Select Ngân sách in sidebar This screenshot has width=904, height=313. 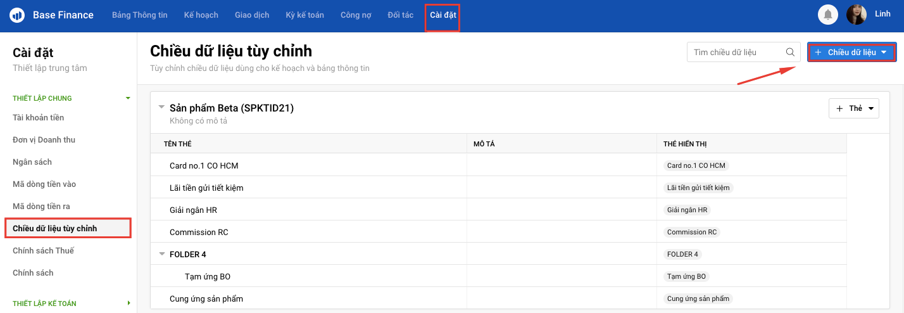click(32, 162)
